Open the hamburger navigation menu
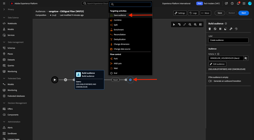The width and height of the screenshot is (254, 140). (x=4, y=3)
